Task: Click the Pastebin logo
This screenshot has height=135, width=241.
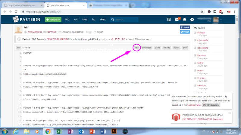Action: [x=27, y=19]
